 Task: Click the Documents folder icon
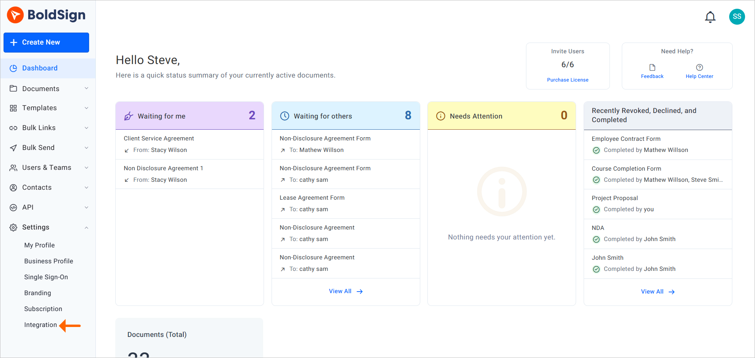click(14, 88)
